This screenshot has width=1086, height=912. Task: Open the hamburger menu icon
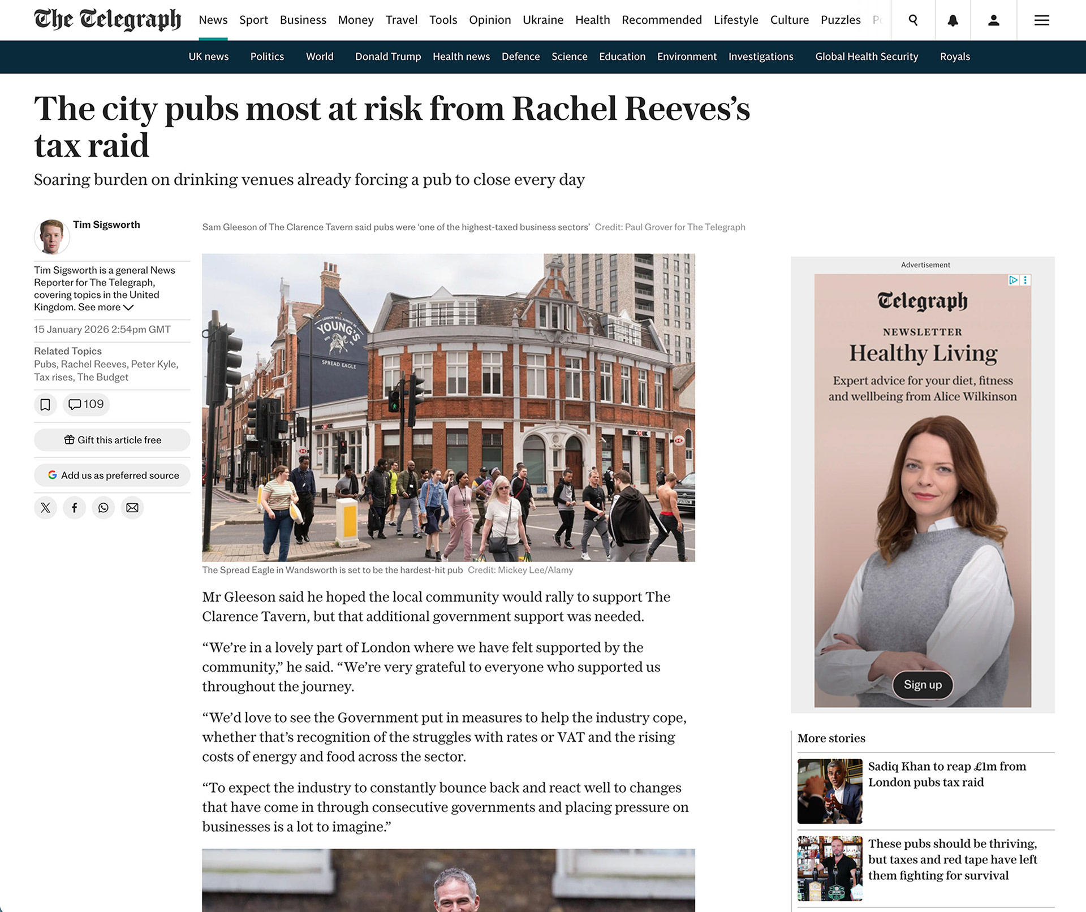[1041, 20]
